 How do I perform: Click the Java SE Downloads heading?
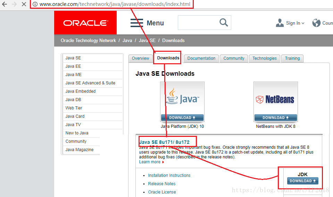[165, 74]
